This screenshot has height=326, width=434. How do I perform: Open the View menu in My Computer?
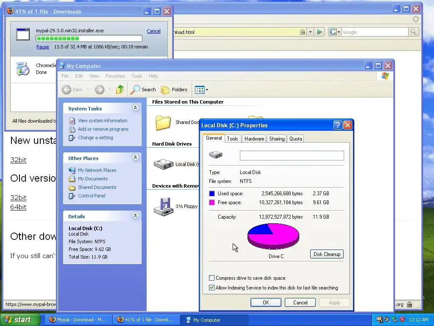(94, 76)
